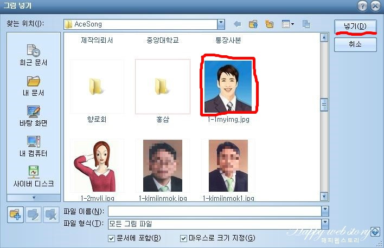Select the 중앙대학교 item label
Viewport: 384px width, 248px height.
(x=163, y=41)
